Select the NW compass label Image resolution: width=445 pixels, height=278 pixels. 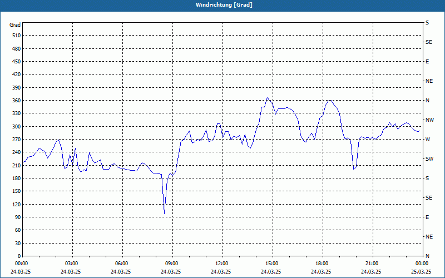[x=429, y=120]
